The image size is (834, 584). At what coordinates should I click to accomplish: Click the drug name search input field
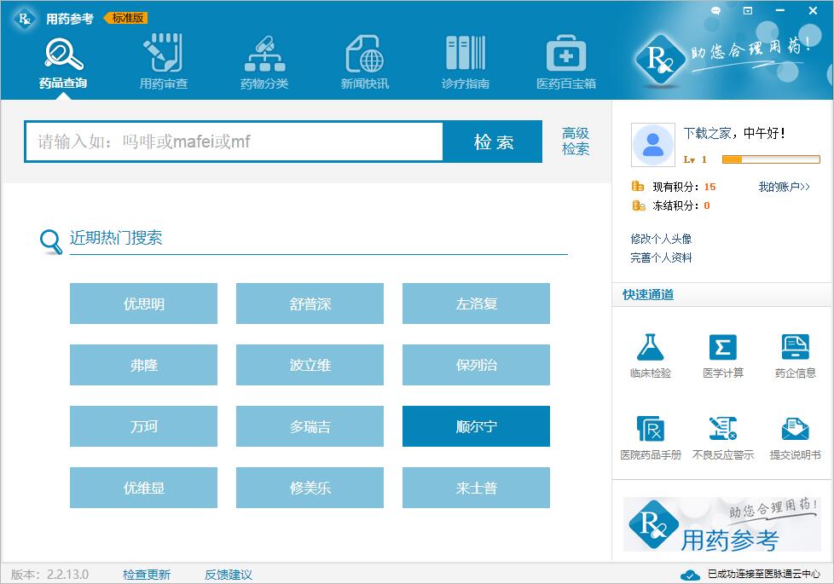click(234, 142)
